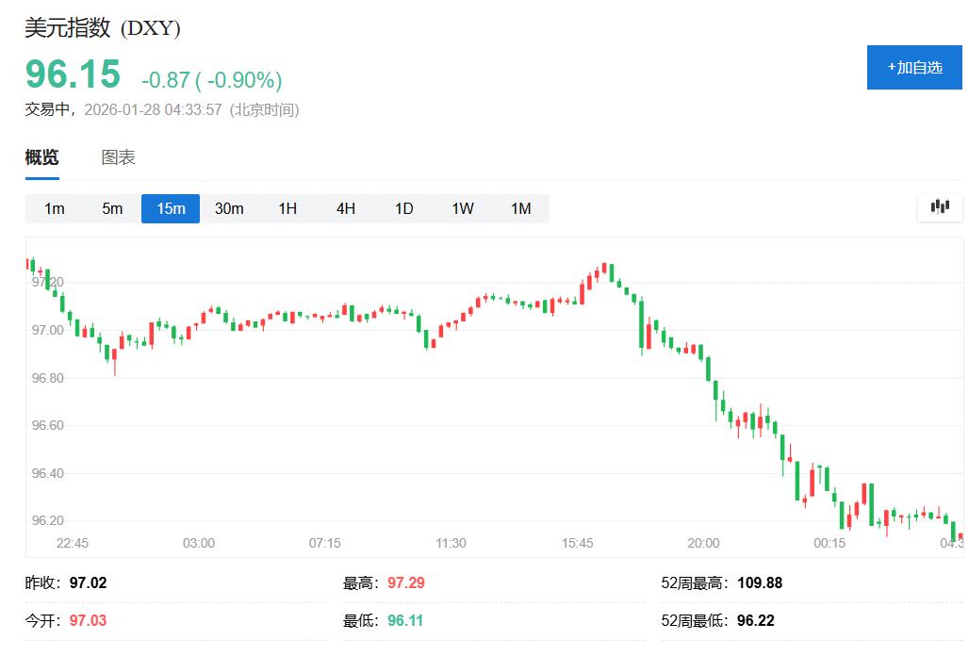This screenshot has width=969, height=656.
Task: Set chart interval to 1H
Action: click(287, 208)
